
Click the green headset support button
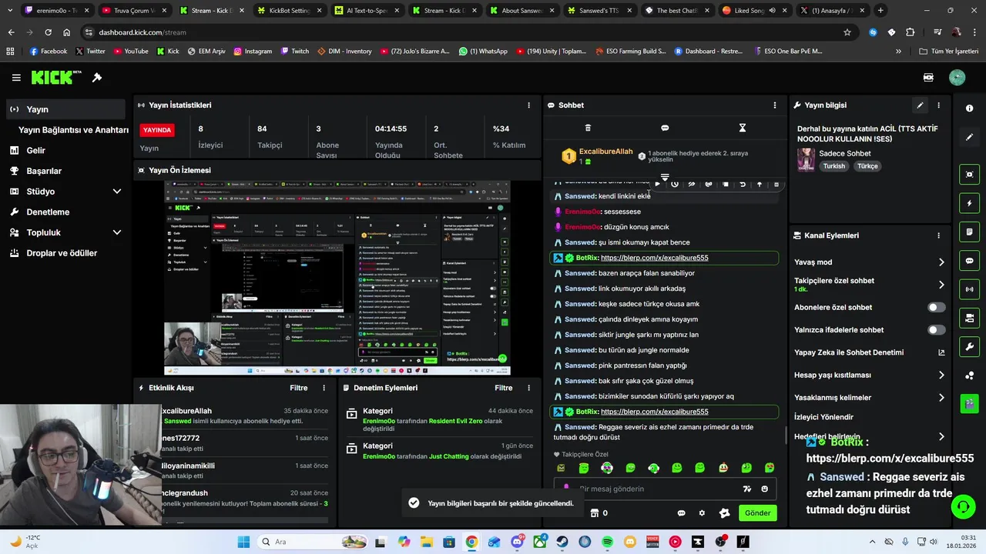963,506
